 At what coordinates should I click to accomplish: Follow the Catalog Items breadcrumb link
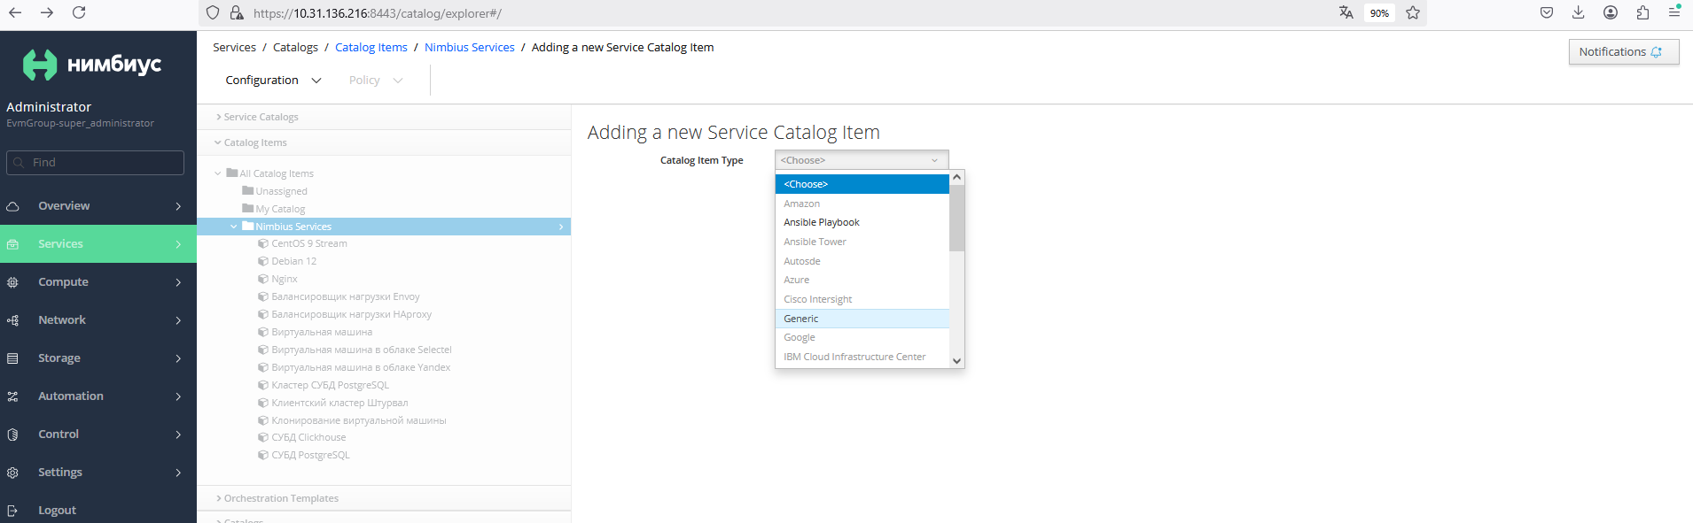coord(371,47)
